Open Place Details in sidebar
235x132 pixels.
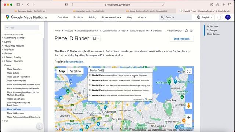tap(13, 73)
